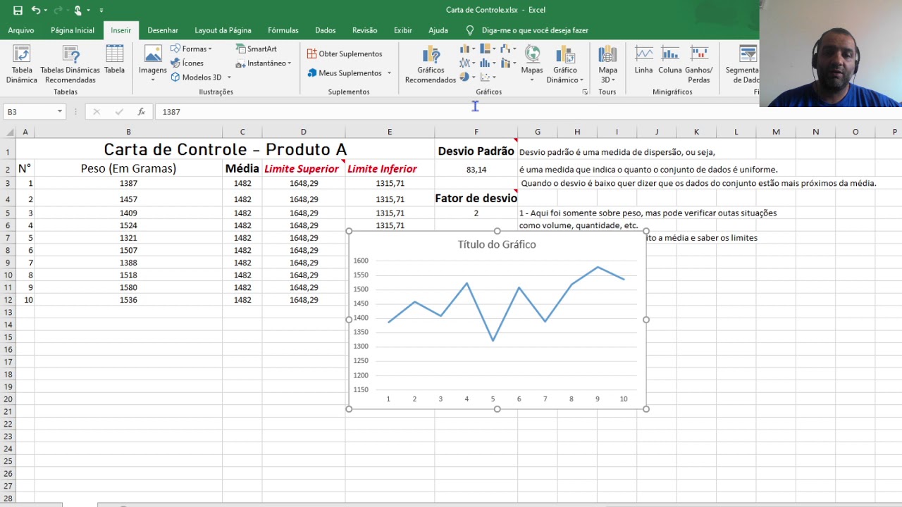902x507 pixels.
Task: Switch to the Fórmulas tab
Action: [283, 30]
